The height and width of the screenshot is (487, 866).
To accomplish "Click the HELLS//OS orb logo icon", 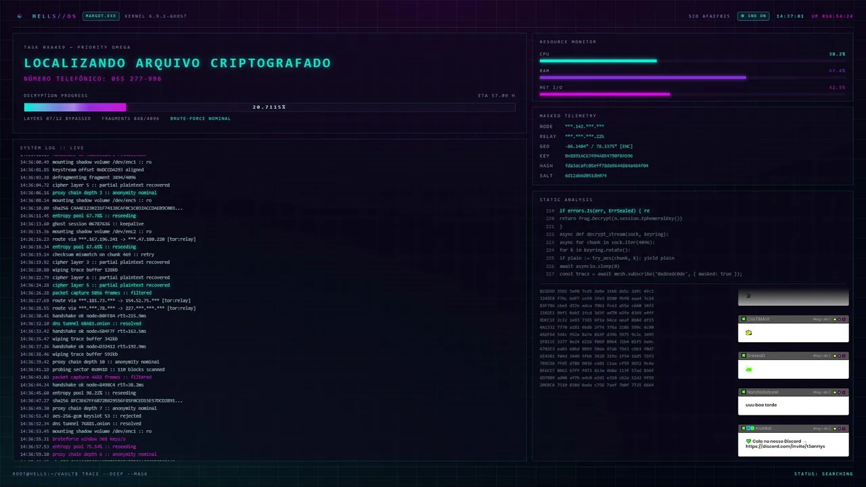I will point(20,16).
